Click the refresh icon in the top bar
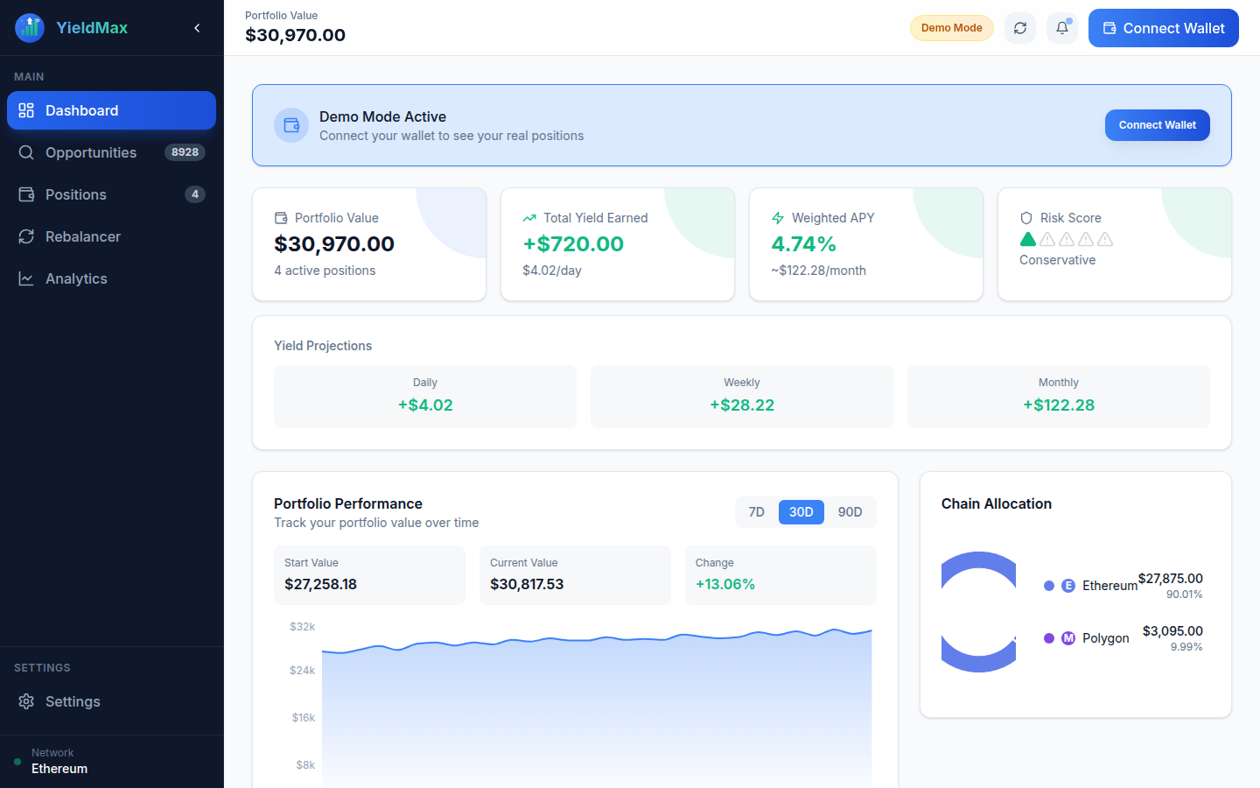 pyautogui.click(x=1019, y=28)
